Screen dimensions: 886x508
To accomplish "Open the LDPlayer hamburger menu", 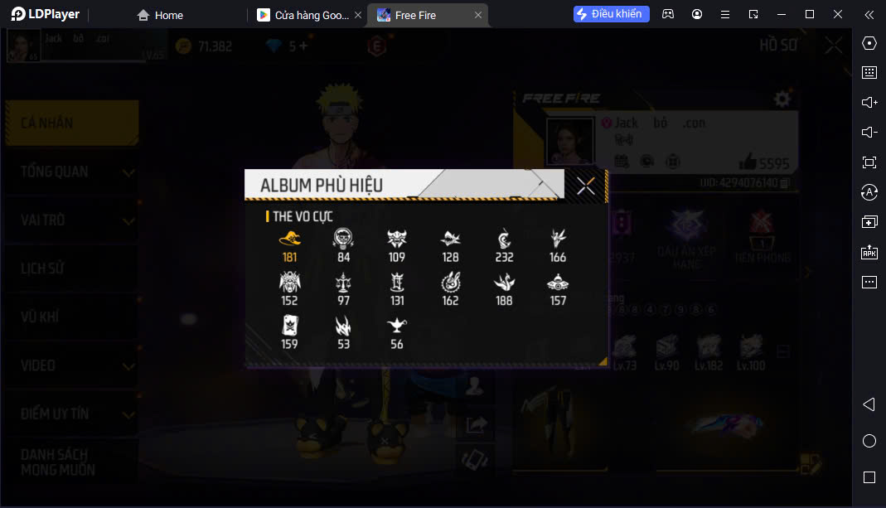I will pos(725,15).
